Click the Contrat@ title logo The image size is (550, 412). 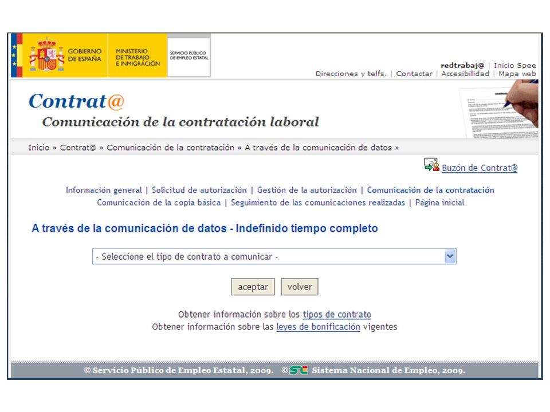coord(76,101)
